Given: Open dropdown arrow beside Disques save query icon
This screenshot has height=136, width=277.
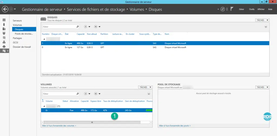Looking at the screenshot, I should click(x=100, y=27).
